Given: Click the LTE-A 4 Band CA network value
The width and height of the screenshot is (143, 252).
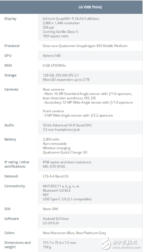Looking at the screenshot, I should [56, 176].
